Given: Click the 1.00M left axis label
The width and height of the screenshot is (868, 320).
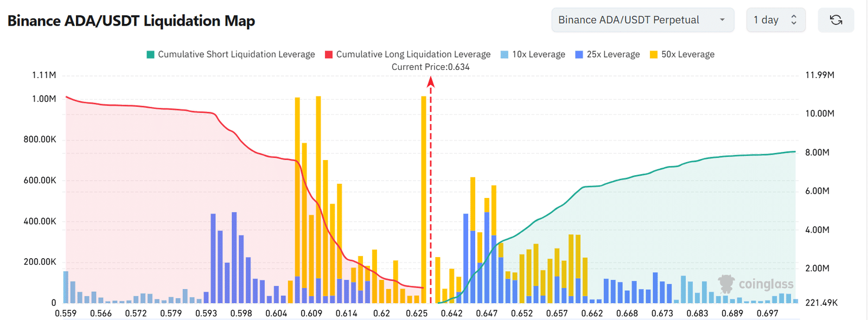Looking at the screenshot, I should point(44,99).
